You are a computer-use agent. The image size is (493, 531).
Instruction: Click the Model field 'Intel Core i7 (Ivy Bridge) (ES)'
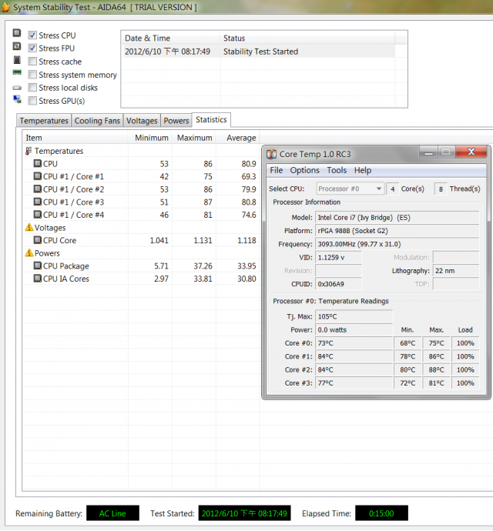(x=397, y=218)
